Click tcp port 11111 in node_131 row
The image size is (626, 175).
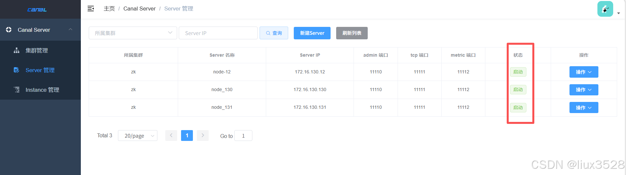point(419,107)
